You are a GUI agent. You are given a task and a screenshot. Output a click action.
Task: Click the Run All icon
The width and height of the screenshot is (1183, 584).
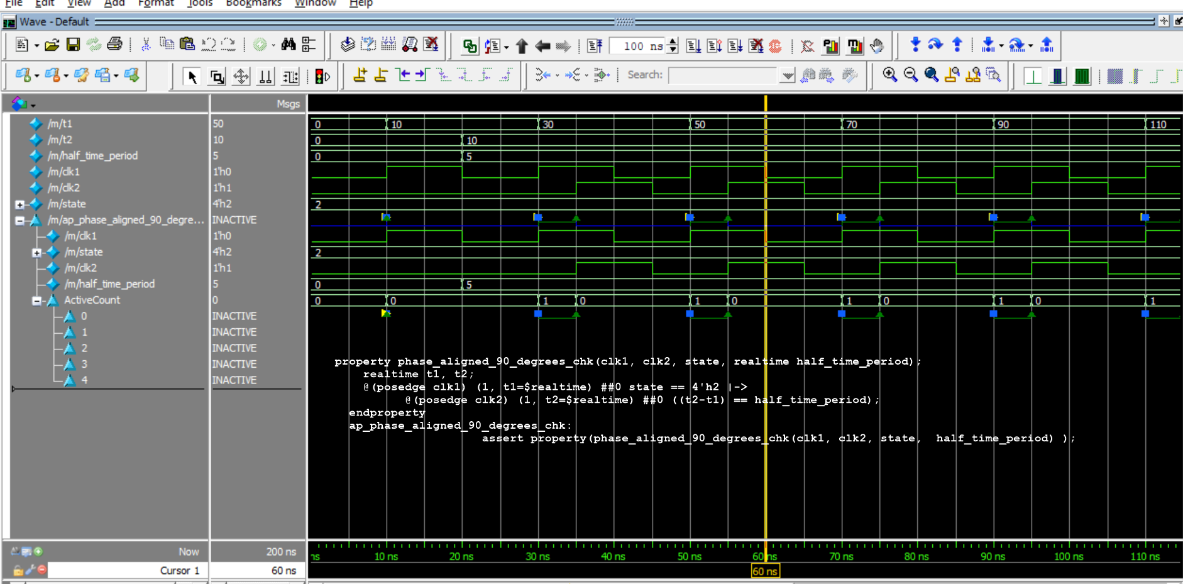(735, 46)
